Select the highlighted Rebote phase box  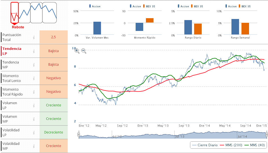[x=15, y=12]
